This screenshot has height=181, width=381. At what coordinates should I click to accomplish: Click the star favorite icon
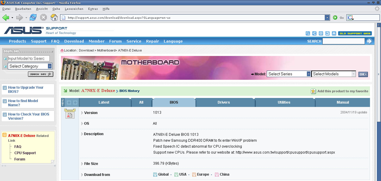[x=313, y=91]
